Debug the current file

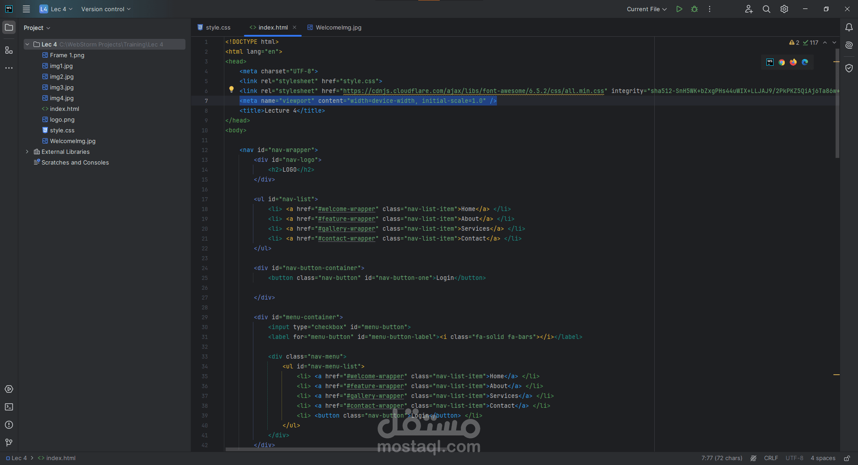[x=694, y=9]
